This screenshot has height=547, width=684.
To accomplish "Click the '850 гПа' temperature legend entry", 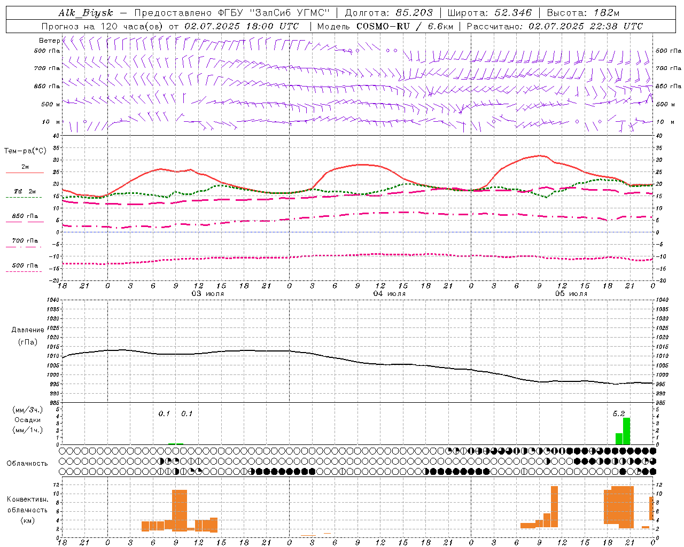I will pyautogui.click(x=25, y=216).
